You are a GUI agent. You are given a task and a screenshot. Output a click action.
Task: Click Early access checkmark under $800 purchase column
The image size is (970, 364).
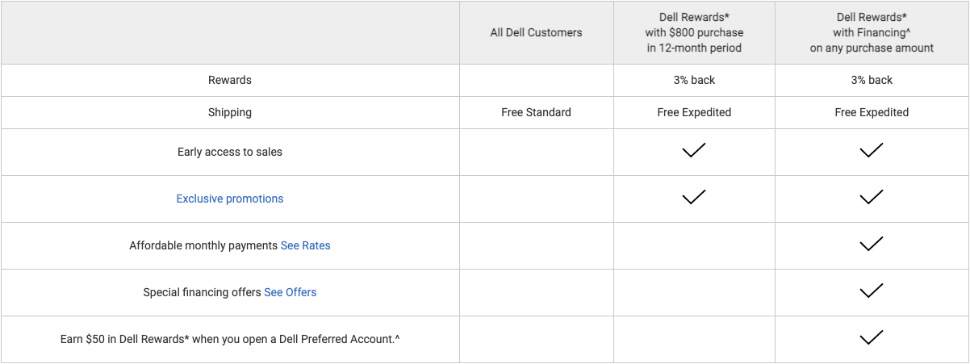(x=694, y=150)
